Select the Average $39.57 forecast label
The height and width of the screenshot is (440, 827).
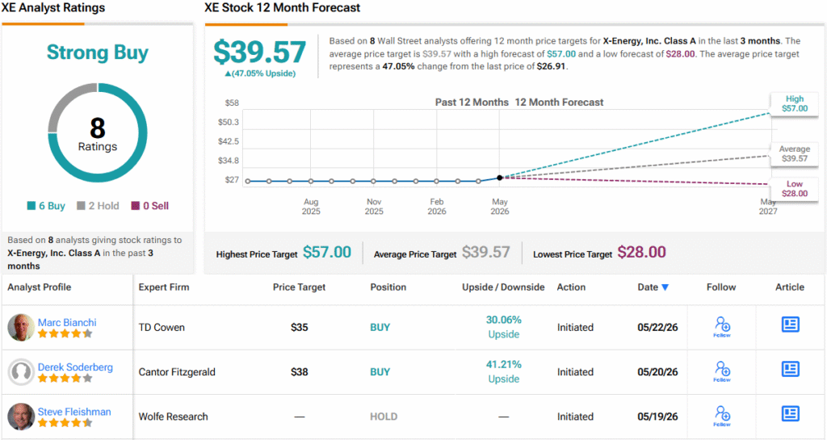[x=795, y=153]
